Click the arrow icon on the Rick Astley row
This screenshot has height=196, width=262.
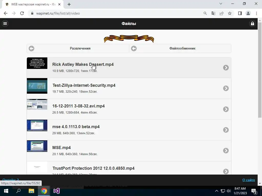(x=226, y=67)
